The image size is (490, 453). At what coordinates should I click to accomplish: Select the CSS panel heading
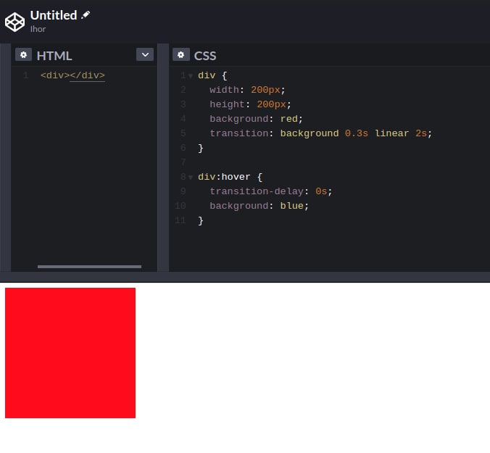click(205, 56)
